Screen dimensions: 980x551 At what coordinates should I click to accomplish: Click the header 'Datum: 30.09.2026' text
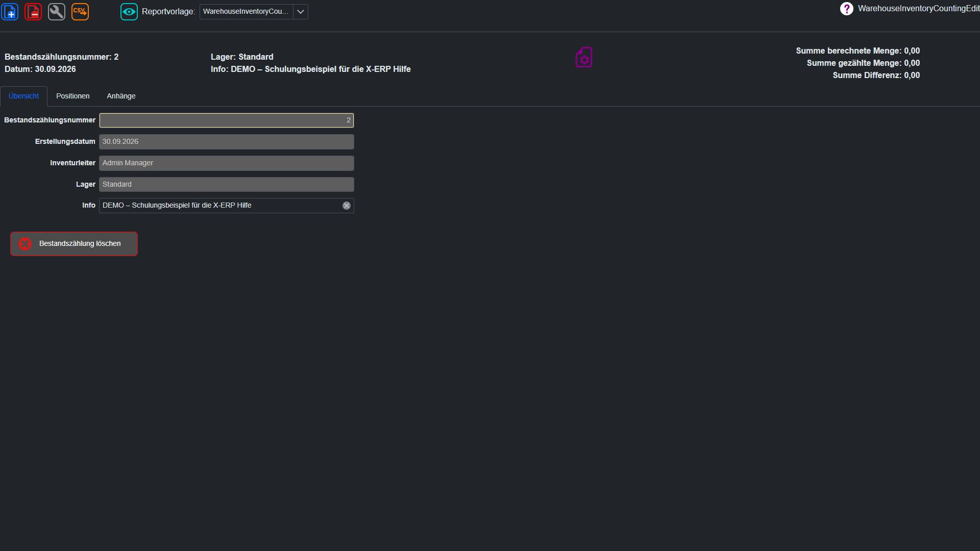pyautogui.click(x=40, y=69)
